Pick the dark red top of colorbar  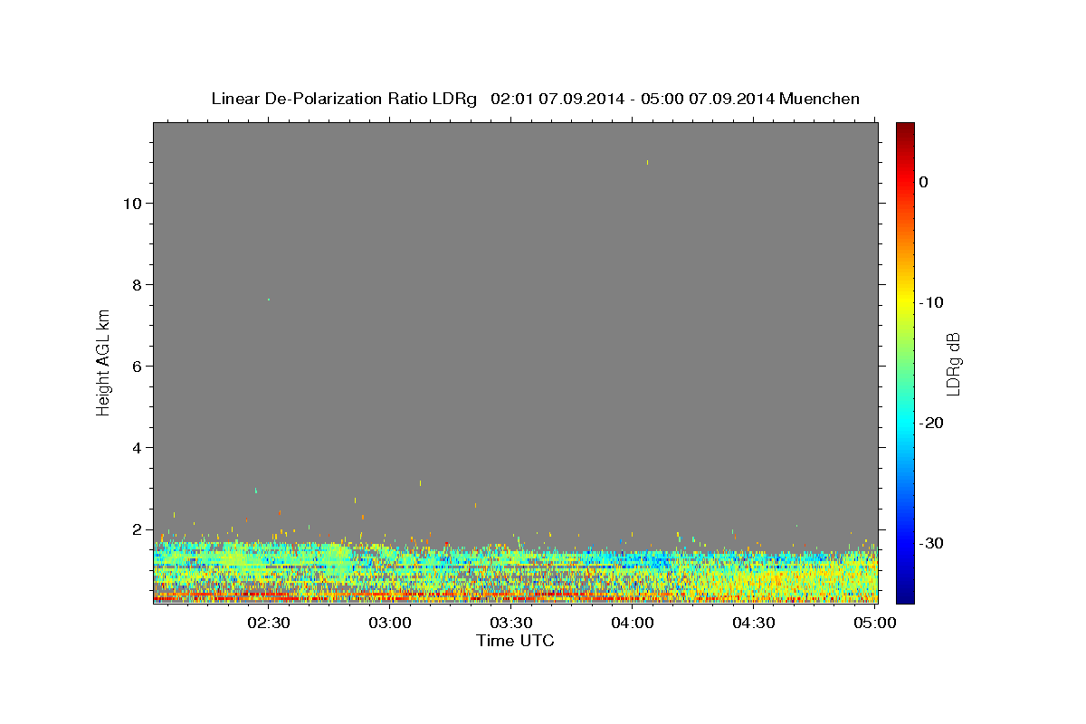(x=905, y=129)
